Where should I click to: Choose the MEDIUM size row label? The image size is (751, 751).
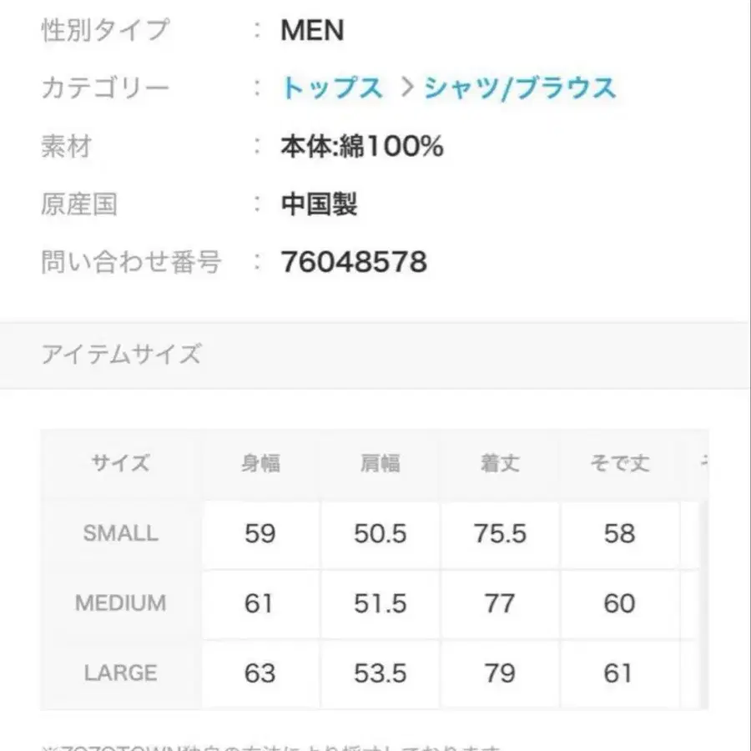121,602
